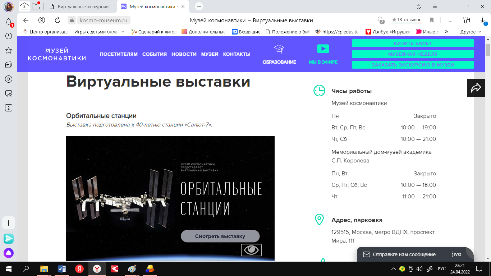Open volume control in system tray
This screenshot has width=491, height=276.
coord(419,268)
